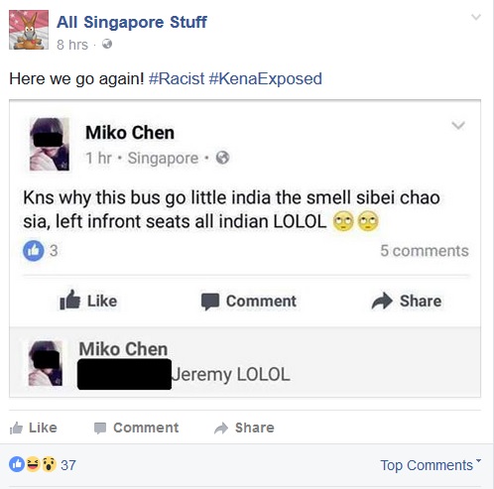494x489 pixels.
Task: Expand the shared post options chevron
Action: tap(458, 125)
